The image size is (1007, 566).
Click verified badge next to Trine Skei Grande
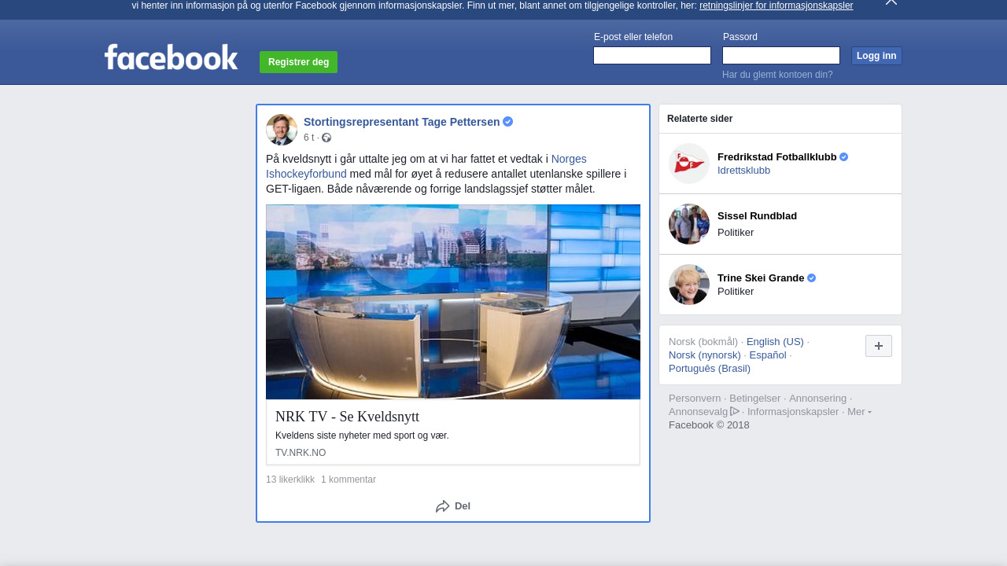812,278
